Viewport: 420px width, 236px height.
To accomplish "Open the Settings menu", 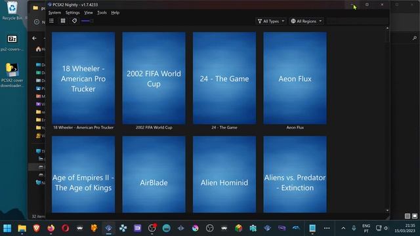I will [x=73, y=12].
